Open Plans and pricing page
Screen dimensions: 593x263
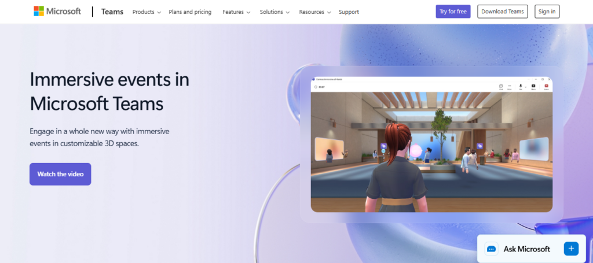[190, 12]
